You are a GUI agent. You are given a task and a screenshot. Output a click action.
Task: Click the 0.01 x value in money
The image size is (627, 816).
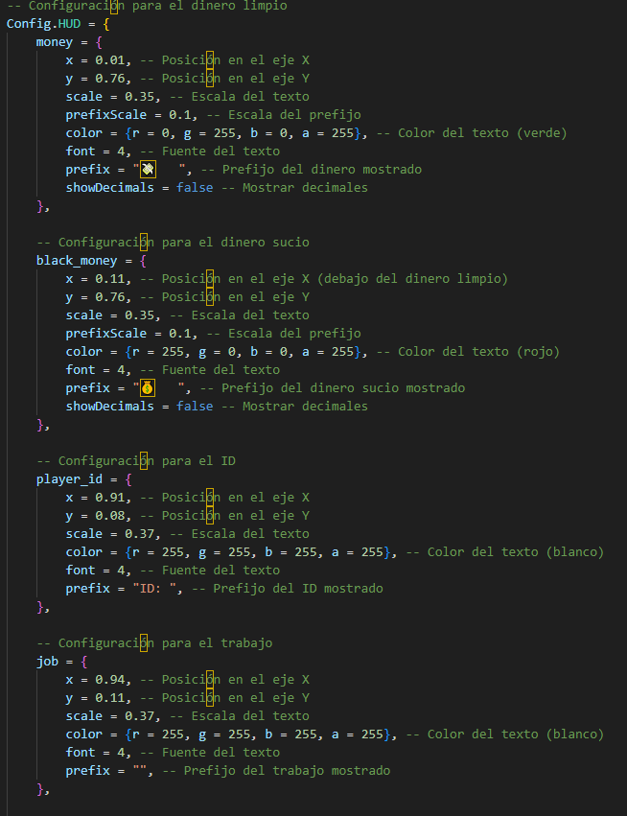pyautogui.click(x=110, y=60)
